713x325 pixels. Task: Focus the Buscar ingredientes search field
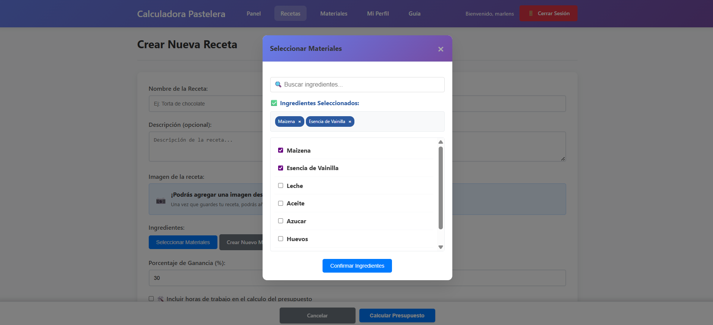362,85
